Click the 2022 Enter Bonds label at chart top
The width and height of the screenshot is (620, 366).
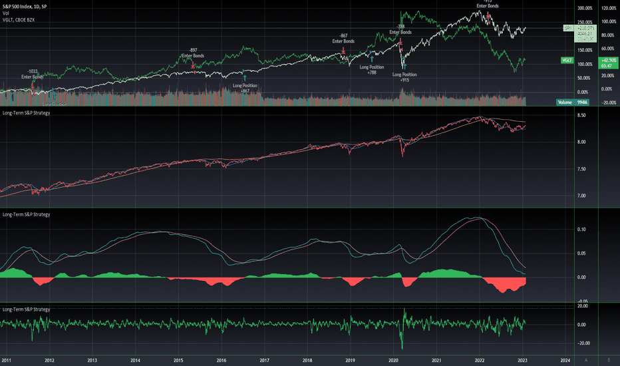tap(488, 5)
